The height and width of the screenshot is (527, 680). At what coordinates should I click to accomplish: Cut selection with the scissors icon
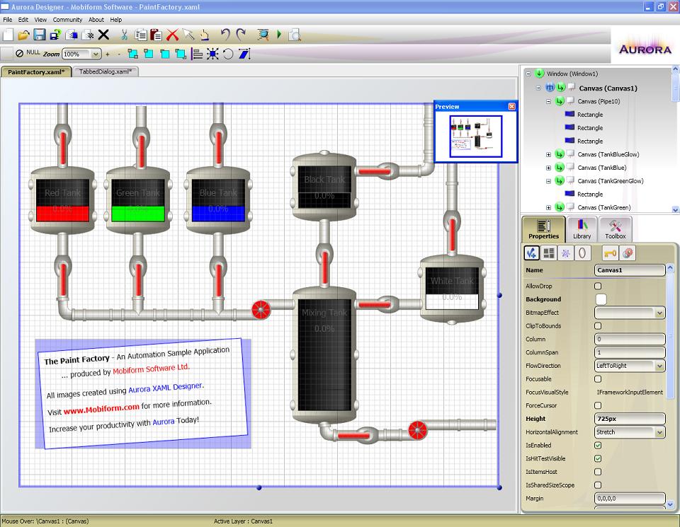(x=125, y=35)
